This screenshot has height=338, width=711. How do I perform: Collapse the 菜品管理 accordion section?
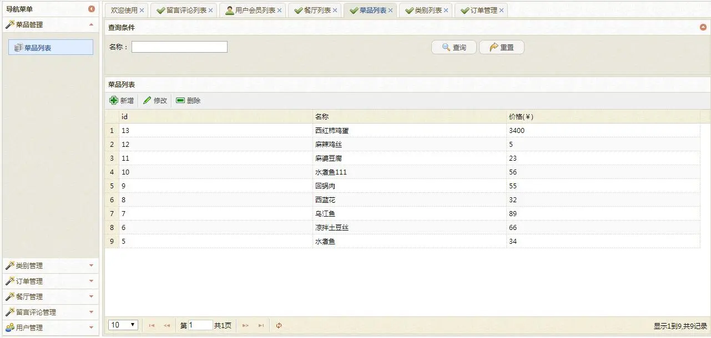91,24
